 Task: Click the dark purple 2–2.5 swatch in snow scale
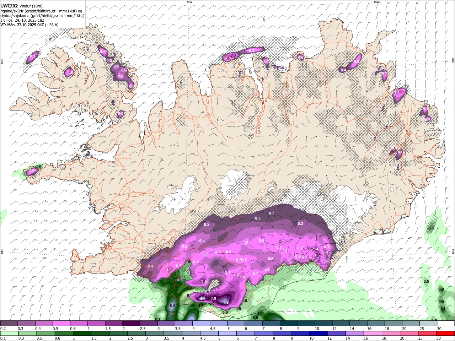tap(131, 324)
